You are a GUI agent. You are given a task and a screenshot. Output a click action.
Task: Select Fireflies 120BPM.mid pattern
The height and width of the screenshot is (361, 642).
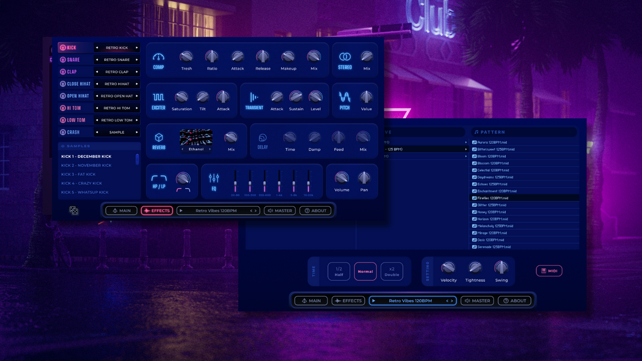tap(493, 198)
